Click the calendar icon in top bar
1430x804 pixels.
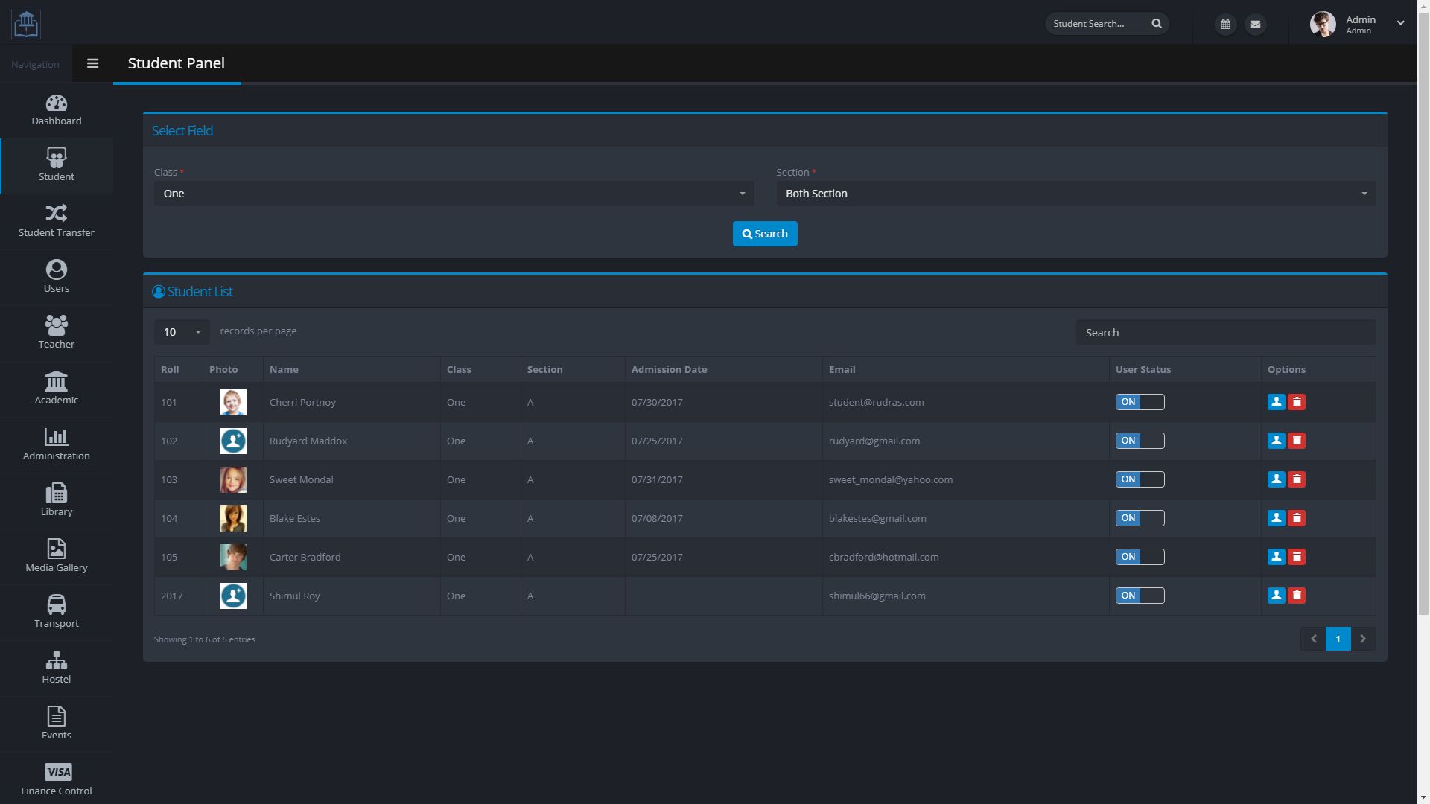point(1225,25)
